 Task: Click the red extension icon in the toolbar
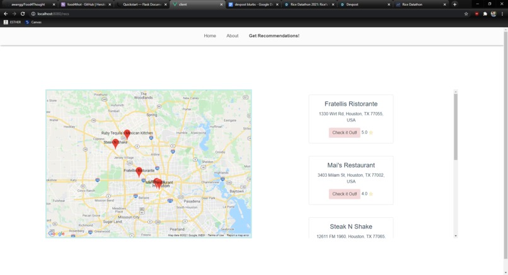pyautogui.click(x=476, y=14)
